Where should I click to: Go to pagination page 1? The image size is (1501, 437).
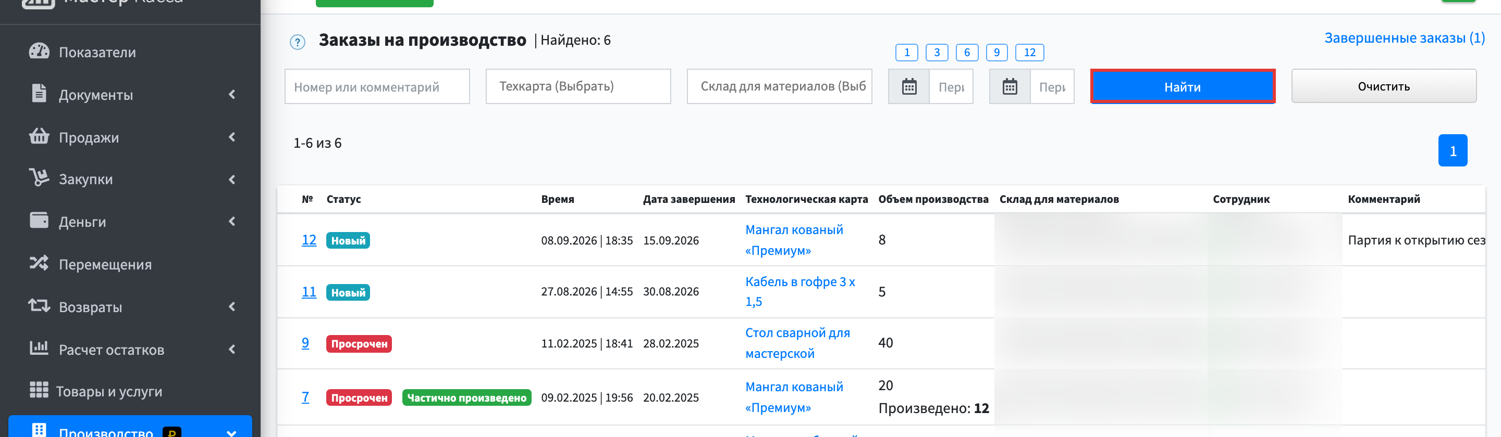coord(1452,151)
